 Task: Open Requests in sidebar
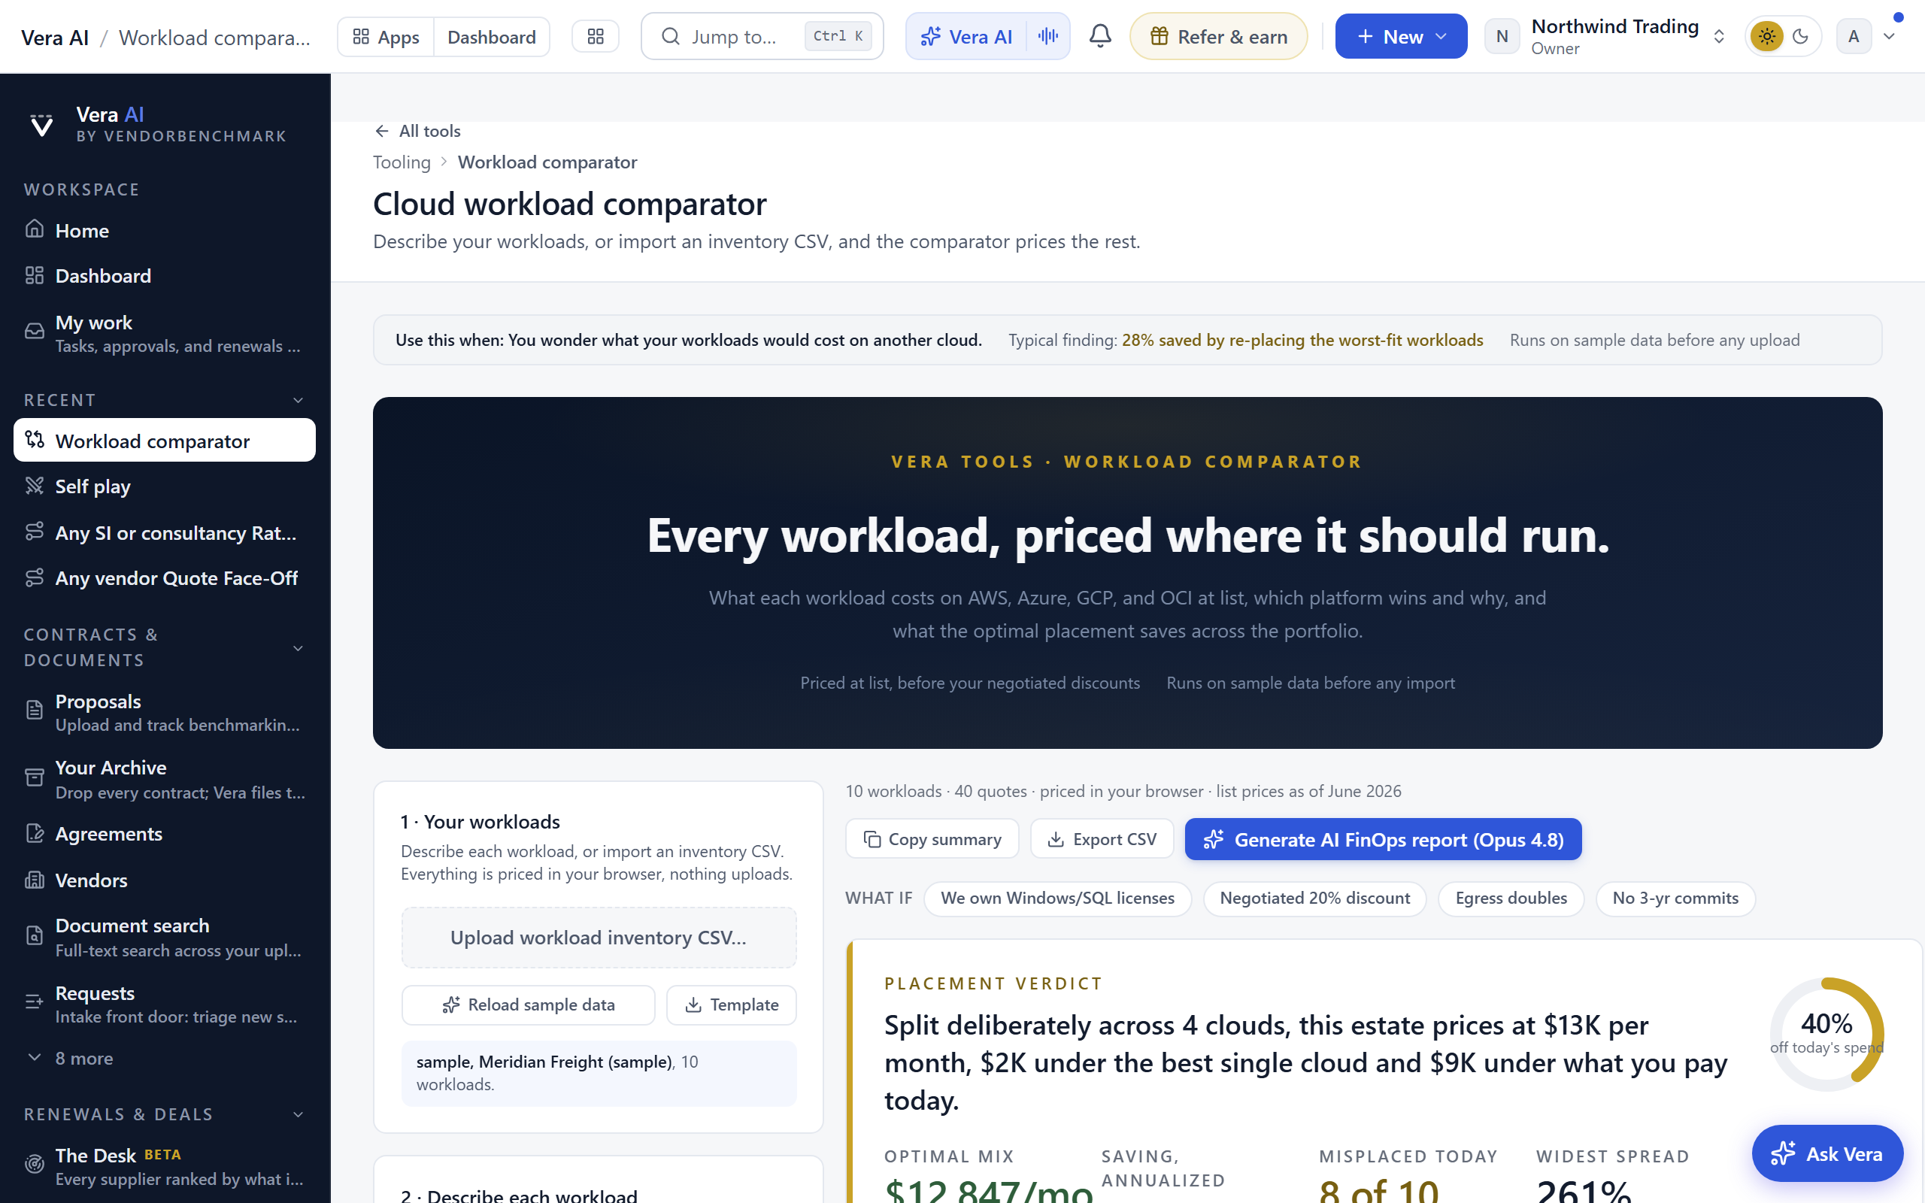tap(165, 1004)
